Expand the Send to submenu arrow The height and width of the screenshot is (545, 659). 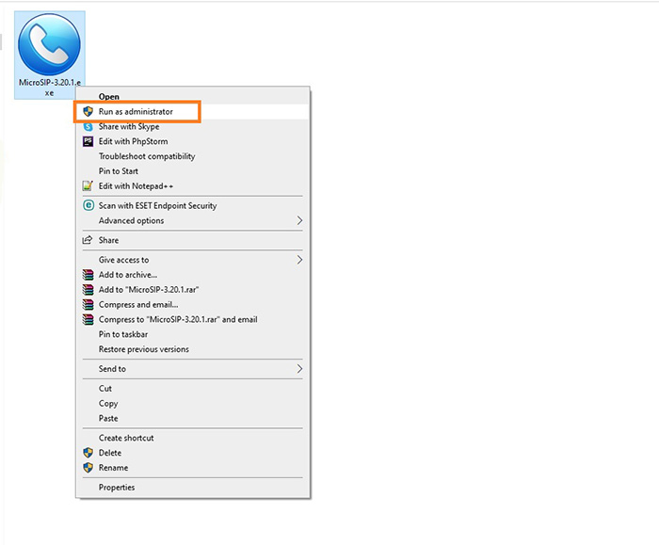[299, 369]
